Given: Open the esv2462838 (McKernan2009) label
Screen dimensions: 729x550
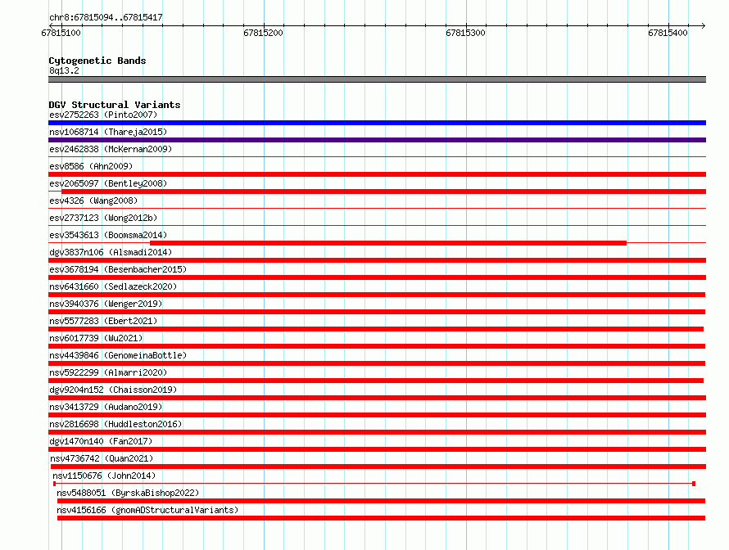Looking at the screenshot, I should click(x=111, y=149).
